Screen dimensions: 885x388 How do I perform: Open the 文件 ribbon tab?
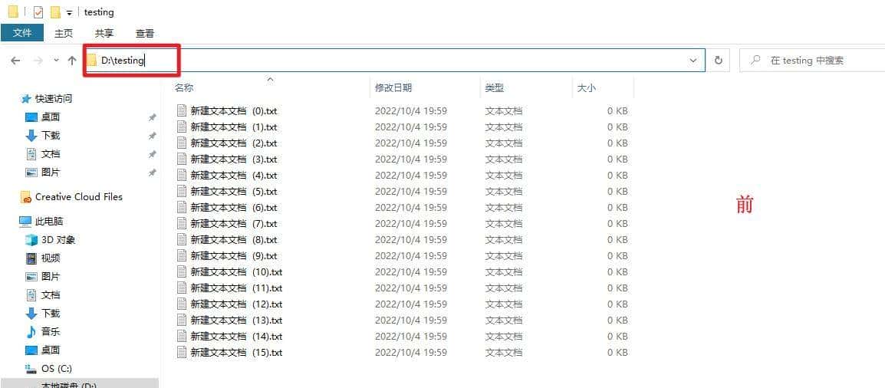click(22, 33)
